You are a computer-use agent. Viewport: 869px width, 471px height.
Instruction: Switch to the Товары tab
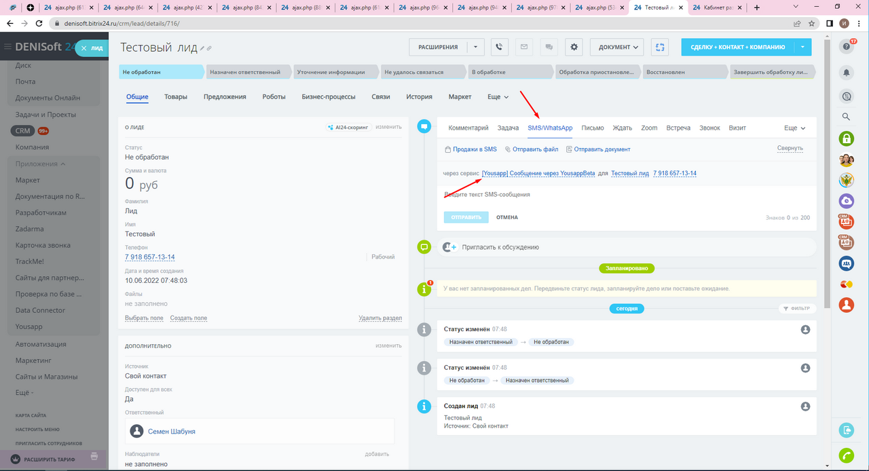tap(176, 97)
